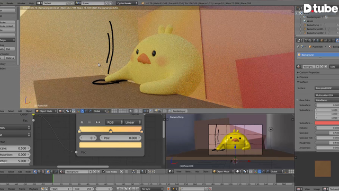Click the Pos value field
The image size is (339, 191).
[120, 138]
